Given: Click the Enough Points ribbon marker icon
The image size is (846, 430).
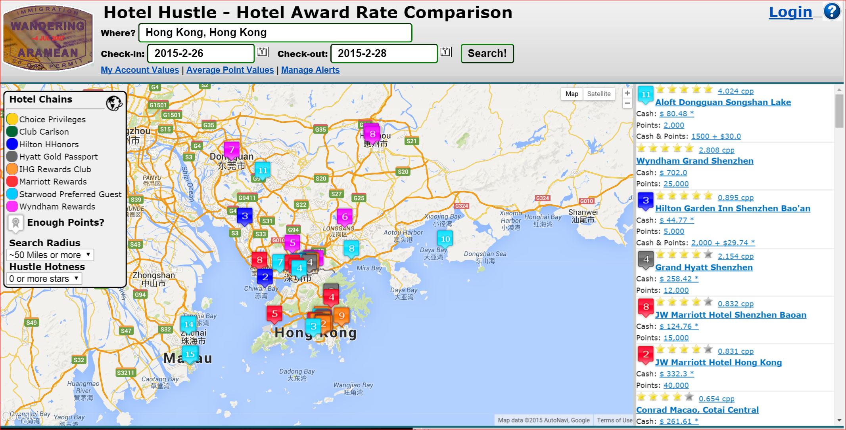Looking at the screenshot, I should (x=16, y=223).
